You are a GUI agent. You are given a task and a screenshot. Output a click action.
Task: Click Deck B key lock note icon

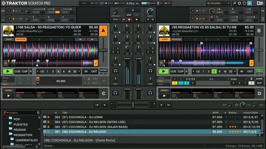(251, 63)
